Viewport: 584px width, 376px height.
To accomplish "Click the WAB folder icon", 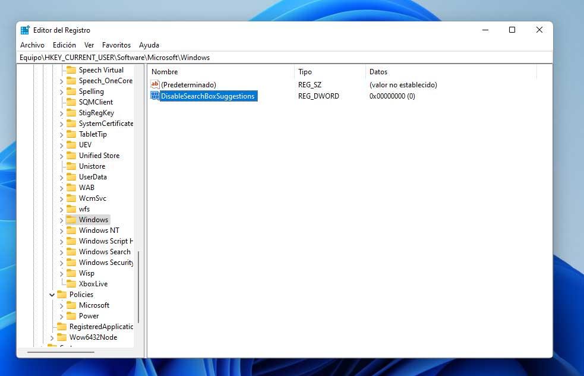I will tap(71, 188).
